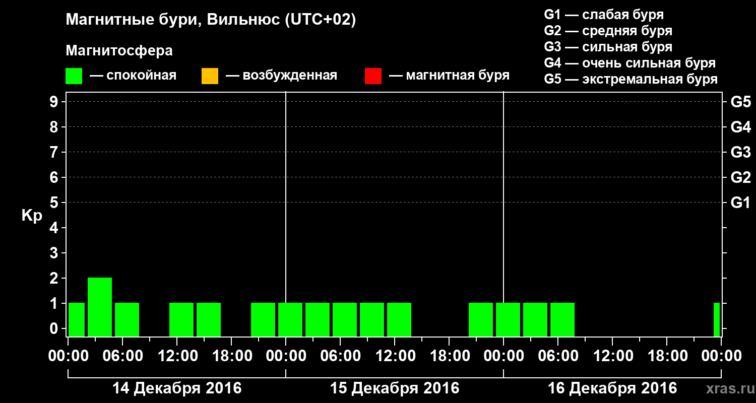
Task: Click the '12:00' time label of 16 Декабря
Action: (612, 356)
